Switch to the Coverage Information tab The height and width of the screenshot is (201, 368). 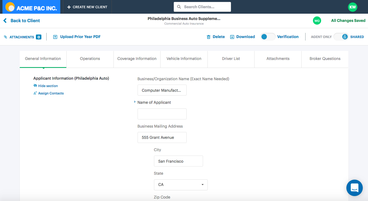pyautogui.click(x=137, y=59)
